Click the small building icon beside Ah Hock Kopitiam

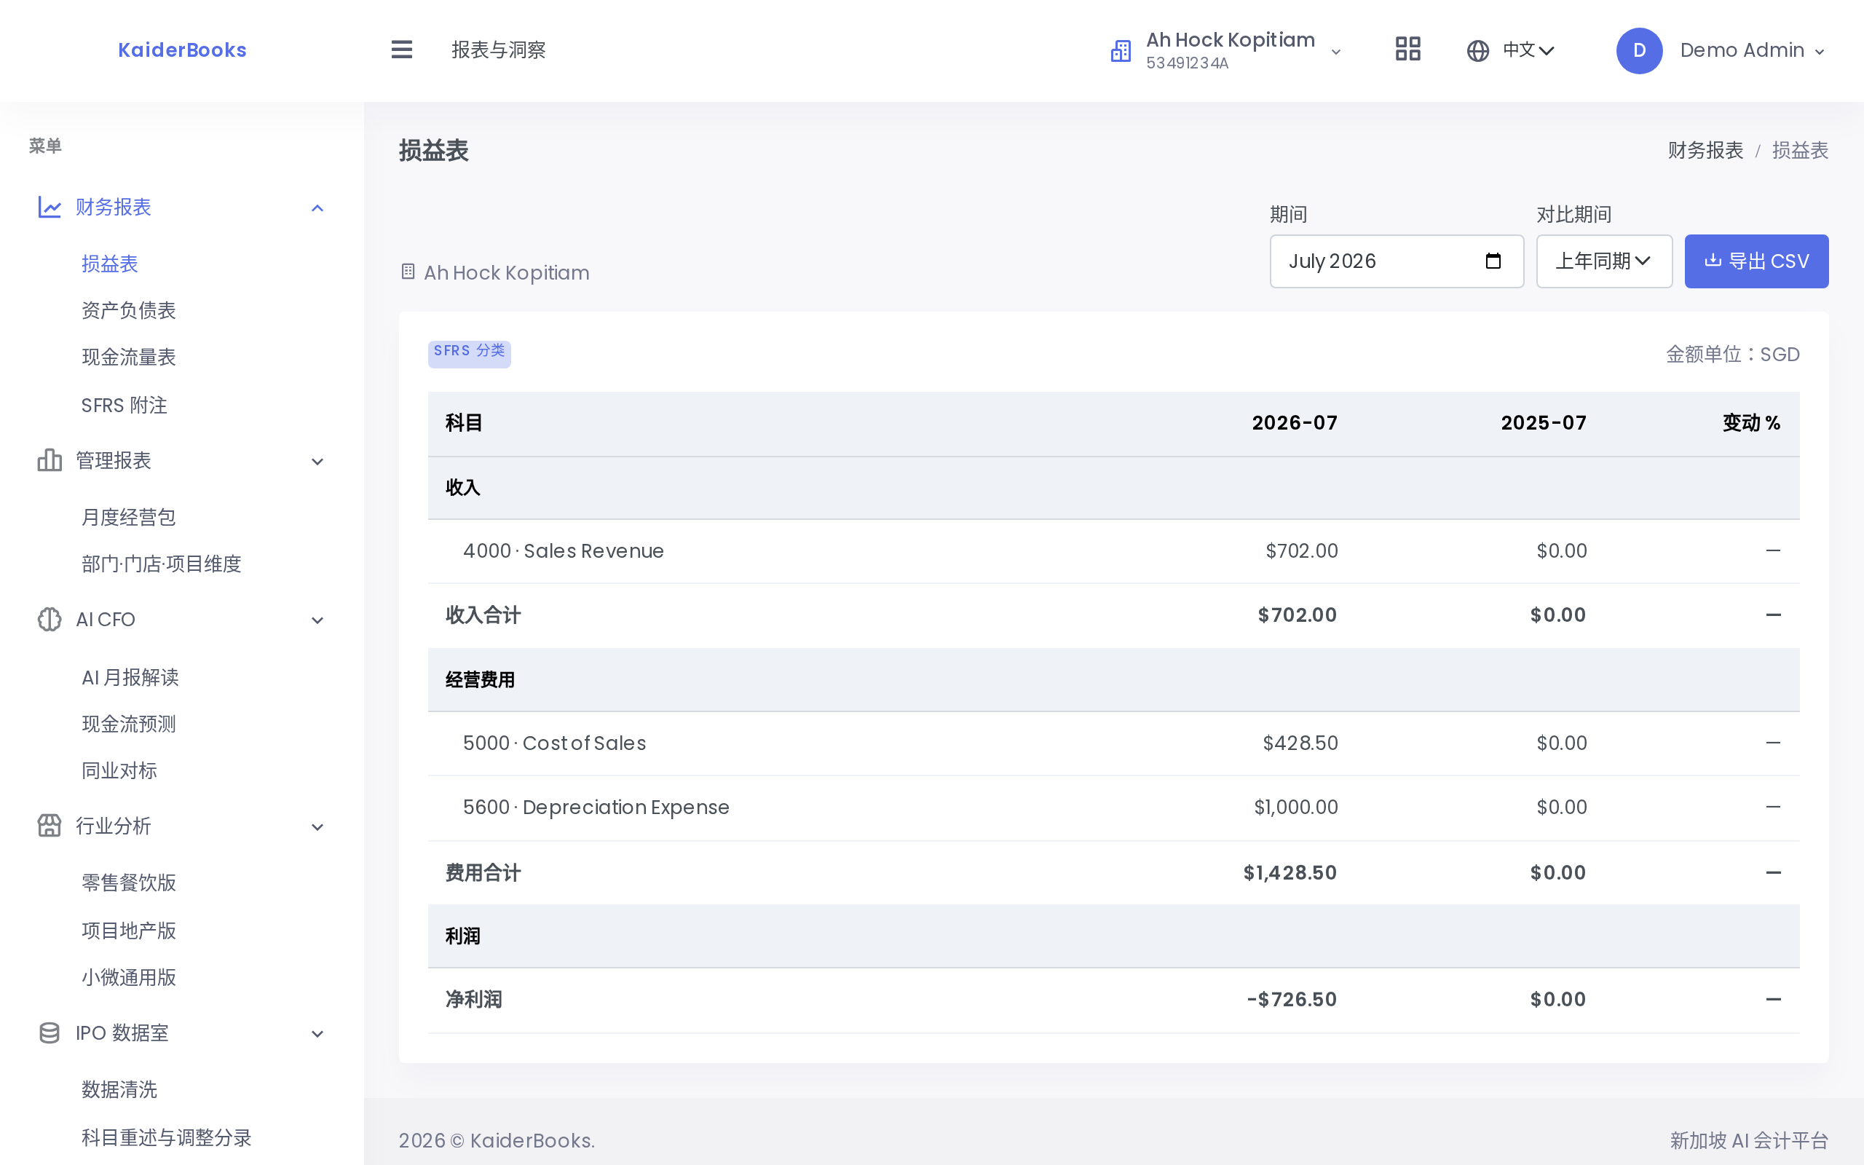coord(408,272)
